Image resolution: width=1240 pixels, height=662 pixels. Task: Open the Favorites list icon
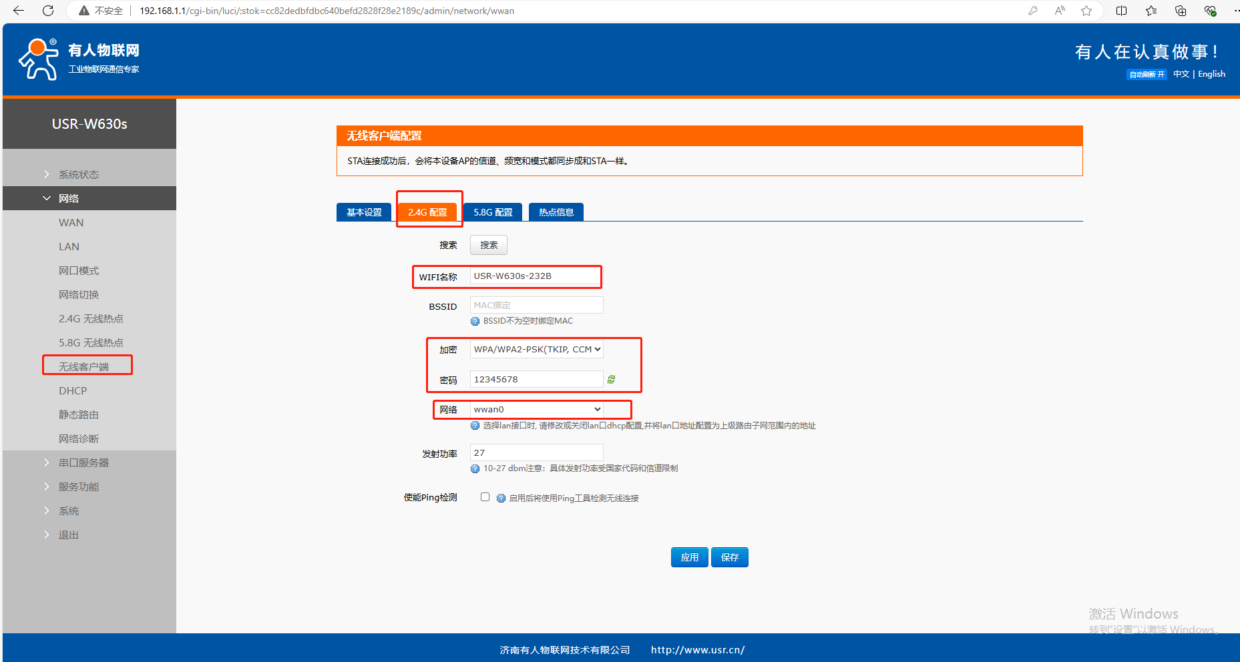(x=1151, y=11)
